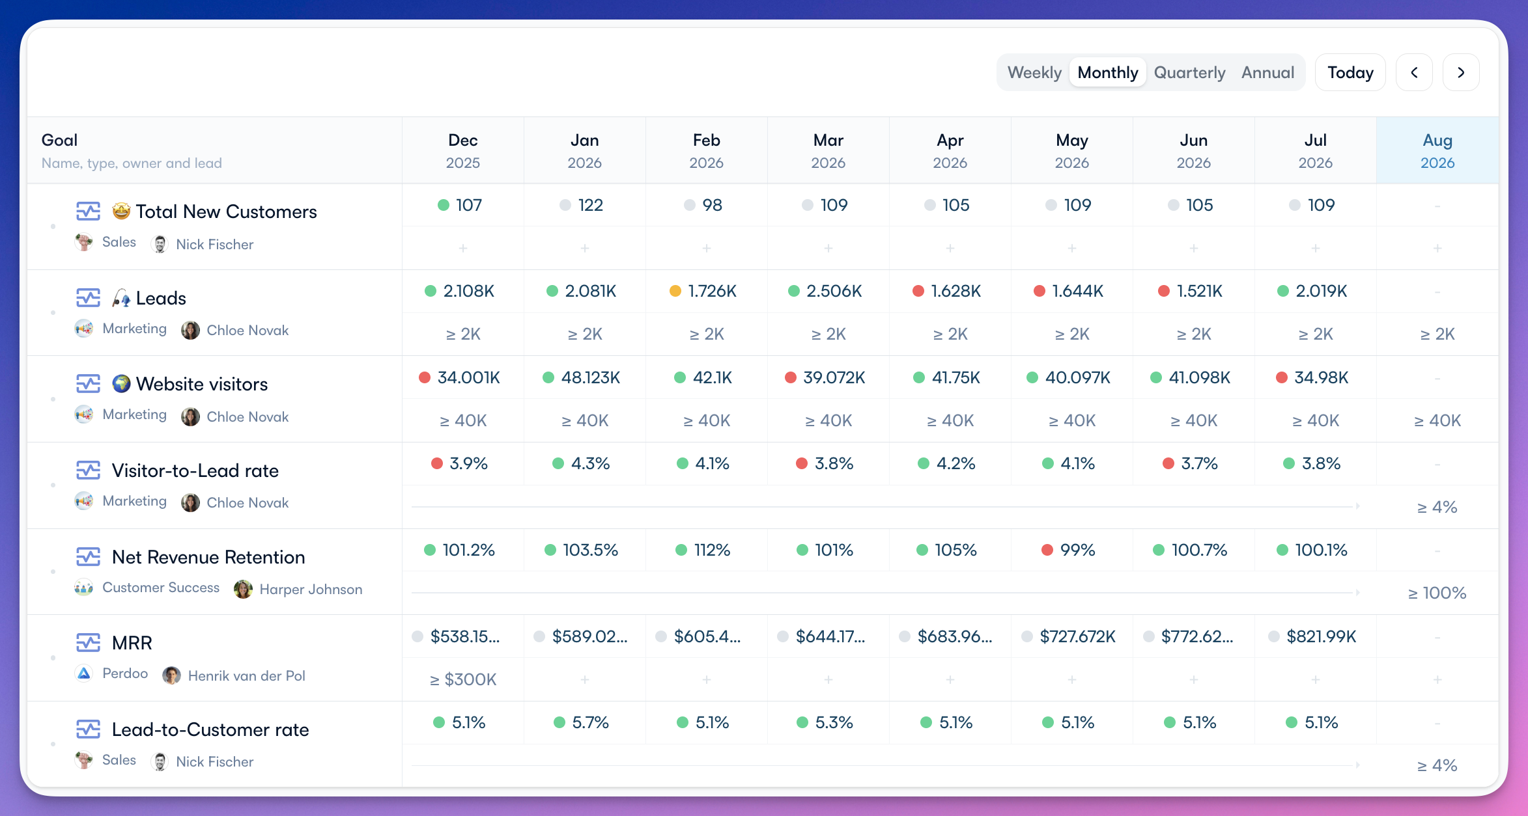
Task: Click the Marketing team icon under Website visitors
Action: tap(84, 415)
